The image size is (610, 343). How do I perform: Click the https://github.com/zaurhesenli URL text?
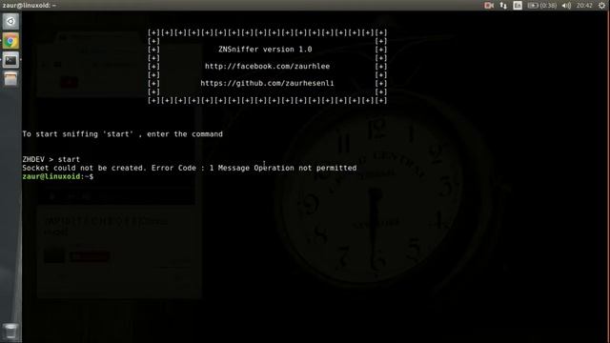pos(267,83)
